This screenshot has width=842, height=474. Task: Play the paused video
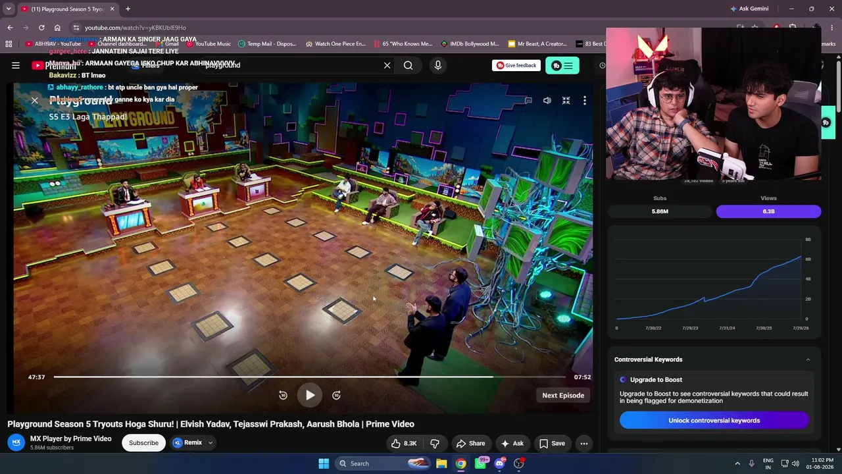[x=310, y=395]
